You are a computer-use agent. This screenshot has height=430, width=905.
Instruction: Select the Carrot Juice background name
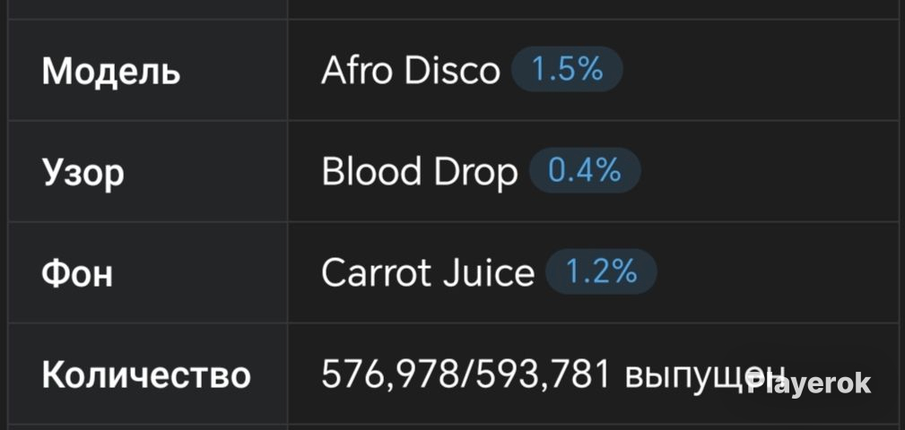(x=428, y=273)
